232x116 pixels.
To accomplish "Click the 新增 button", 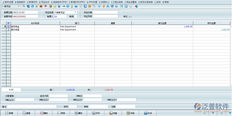I will click(x=9, y=113).
